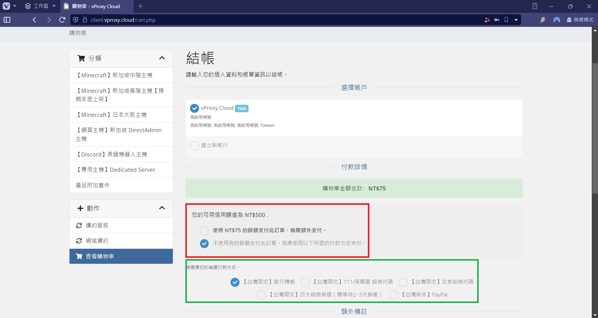Open the Vivaldi main menu icon
Screen dimensions: 598x318
pyautogui.click(x=7, y=6)
